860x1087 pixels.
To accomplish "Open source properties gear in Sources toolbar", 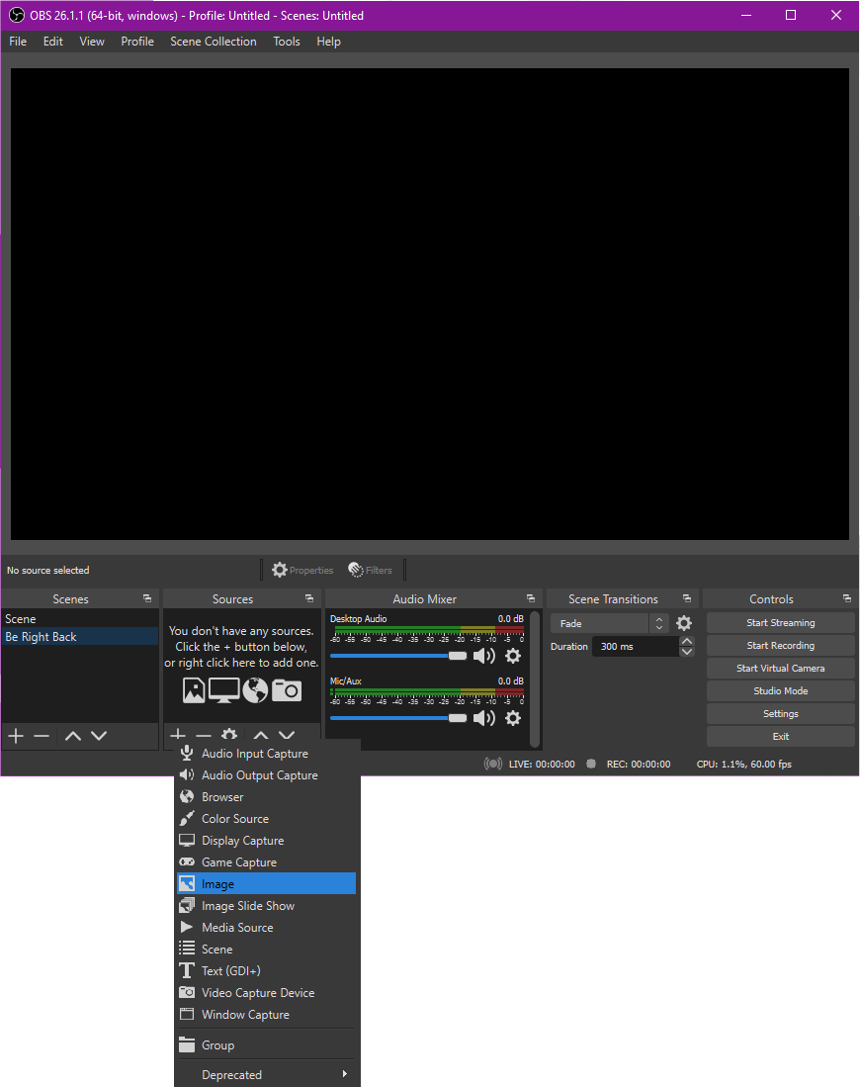I will 228,735.
